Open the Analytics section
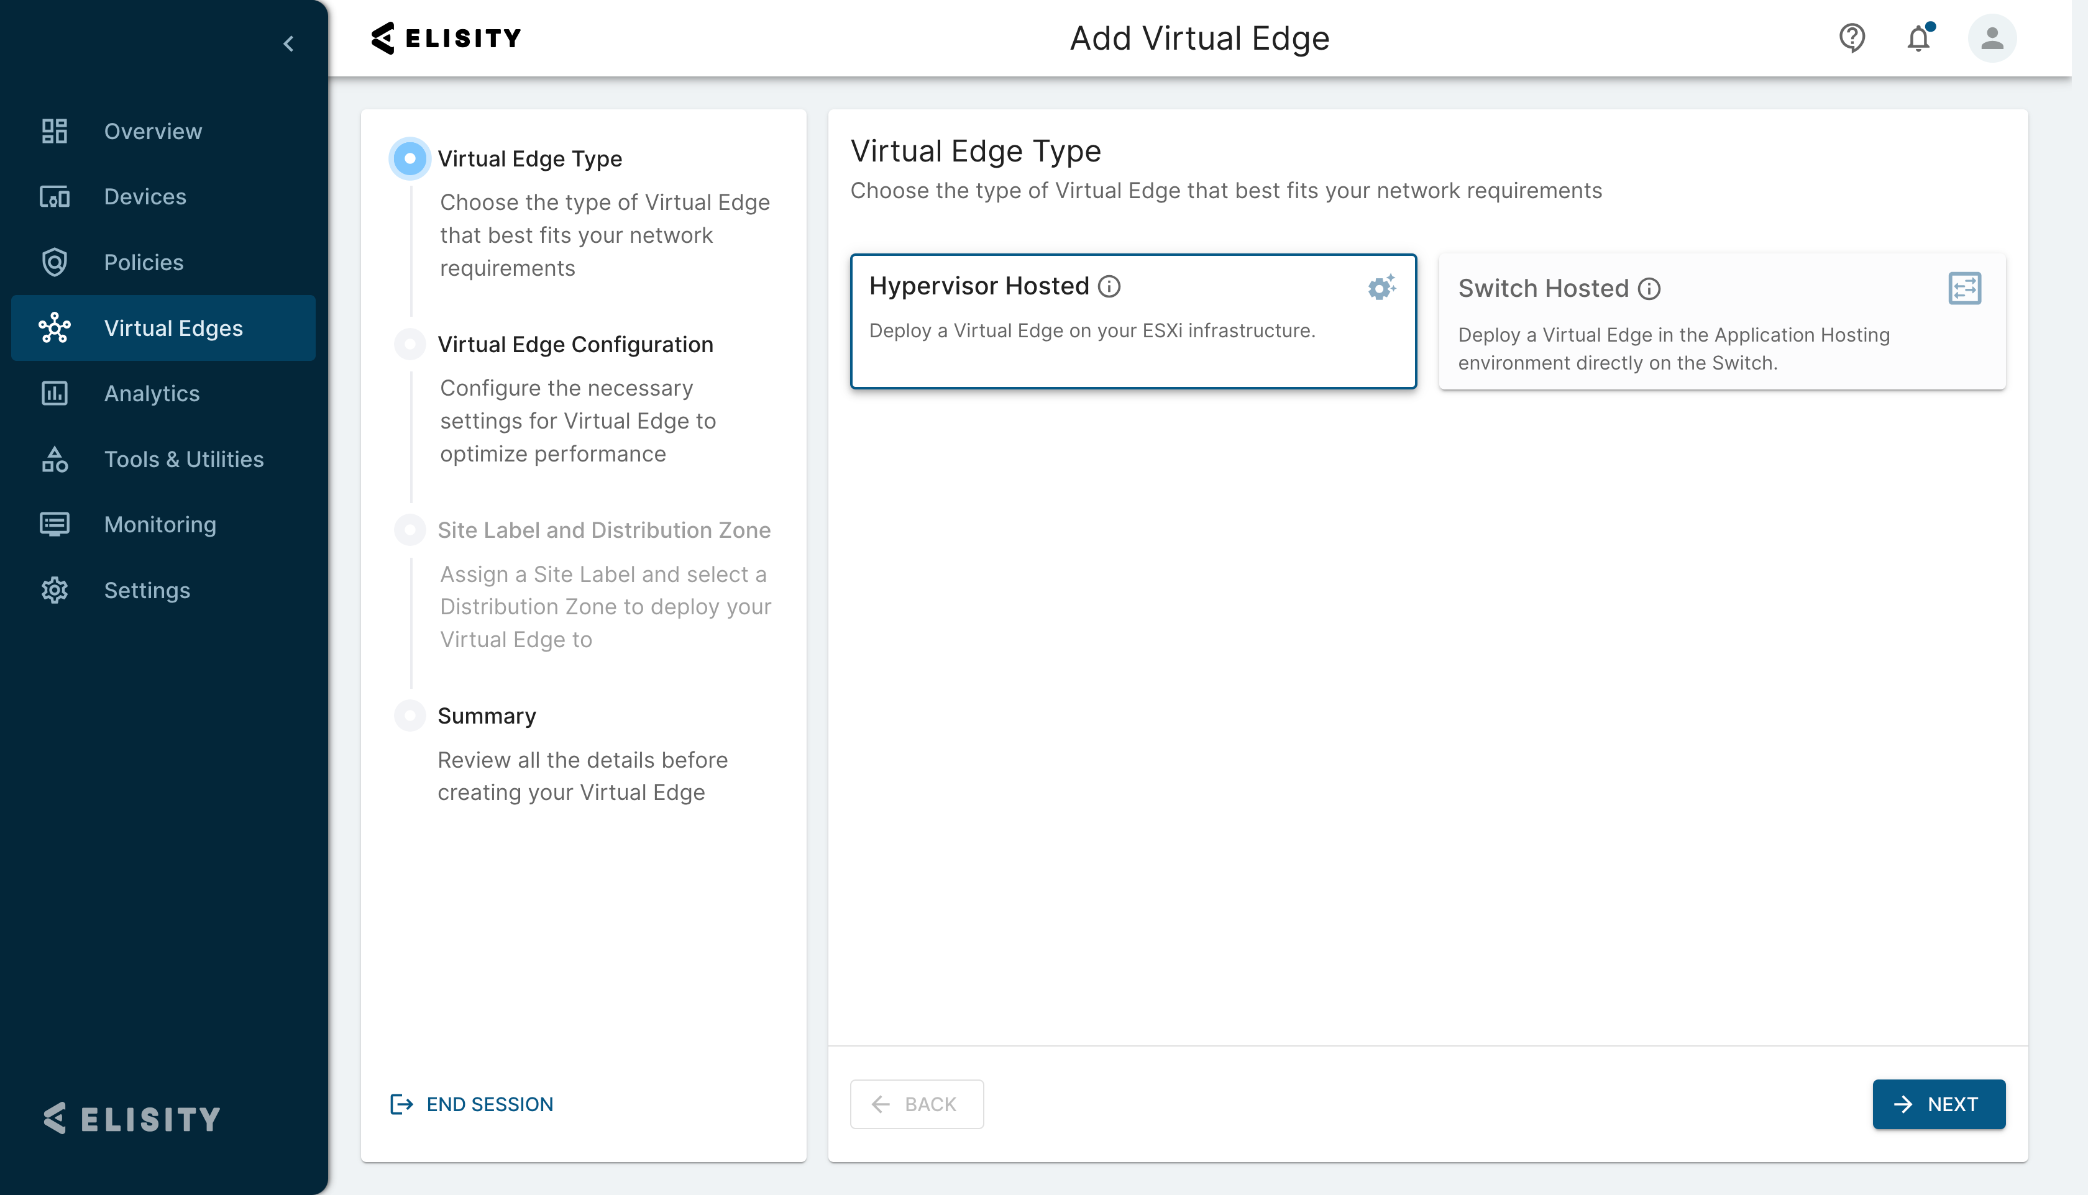2088x1195 pixels. pyautogui.click(x=163, y=393)
